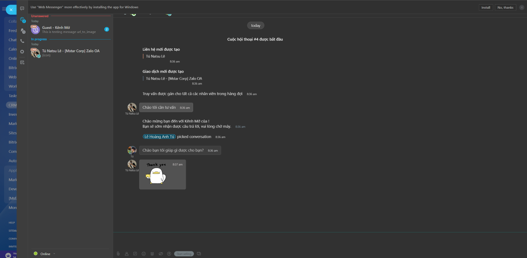Open the canned responses list icon
527x258 pixels.
(x=152, y=254)
